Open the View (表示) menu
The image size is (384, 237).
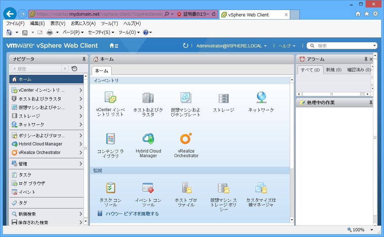58,24
